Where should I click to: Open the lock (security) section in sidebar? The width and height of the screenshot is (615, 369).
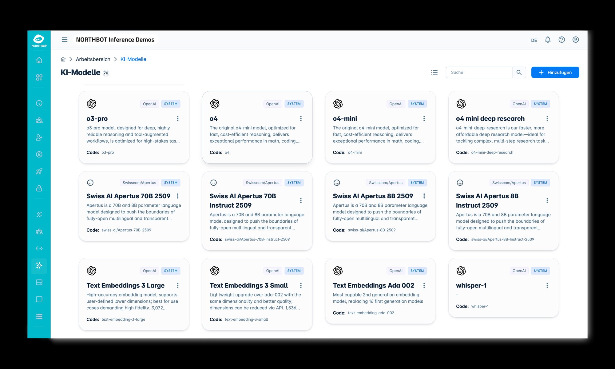(39, 188)
